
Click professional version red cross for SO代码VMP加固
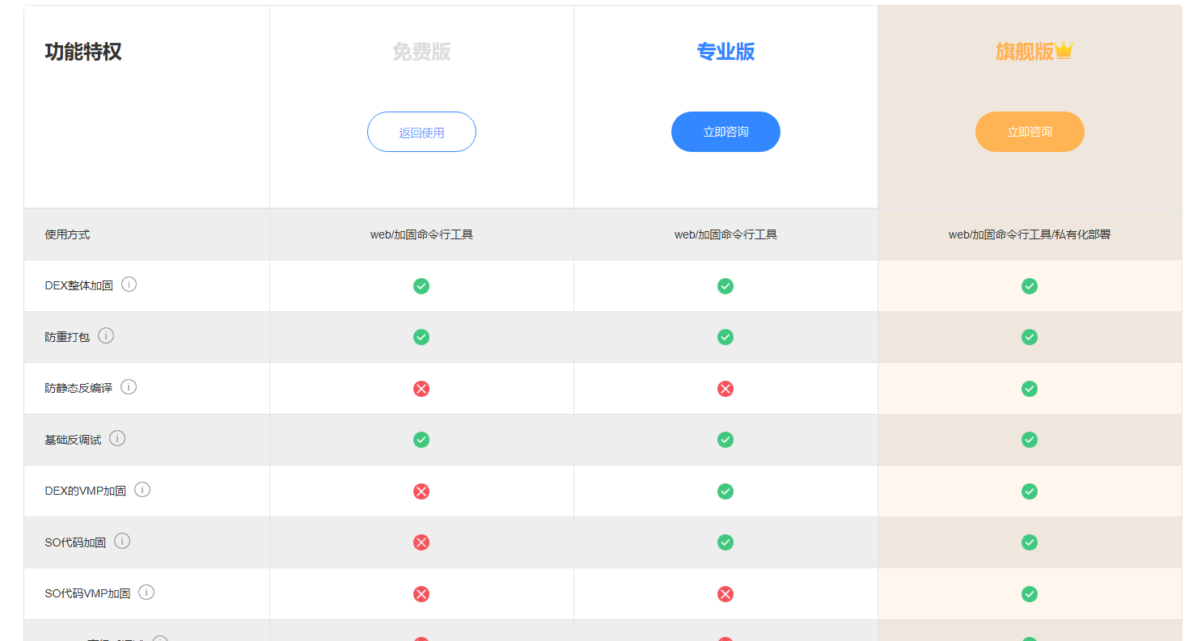pos(725,594)
